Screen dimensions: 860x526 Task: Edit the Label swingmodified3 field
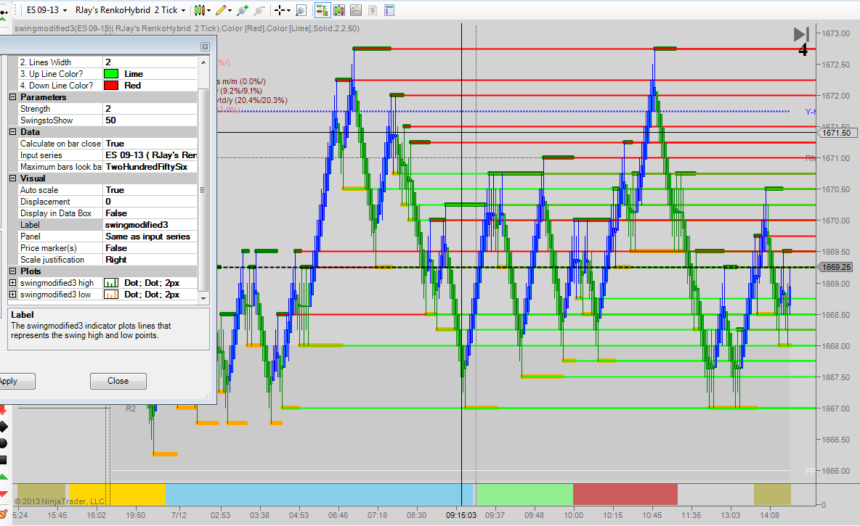coord(150,225)
